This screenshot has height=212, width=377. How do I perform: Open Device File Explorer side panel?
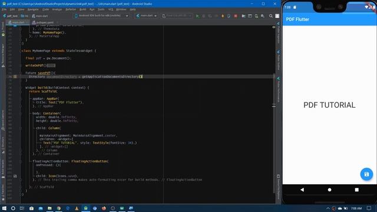pos(279,187)
